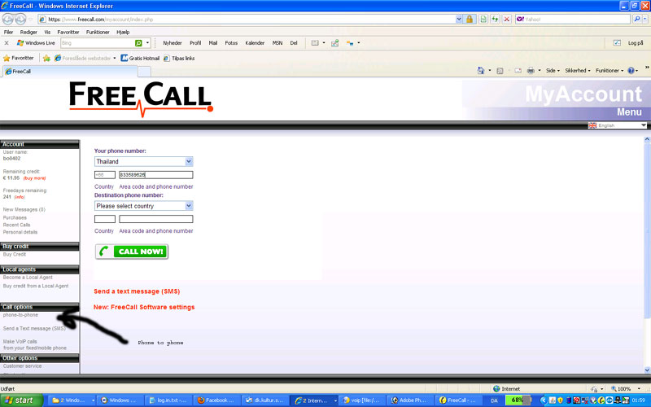Click the your phone number input field

[156, 175]
